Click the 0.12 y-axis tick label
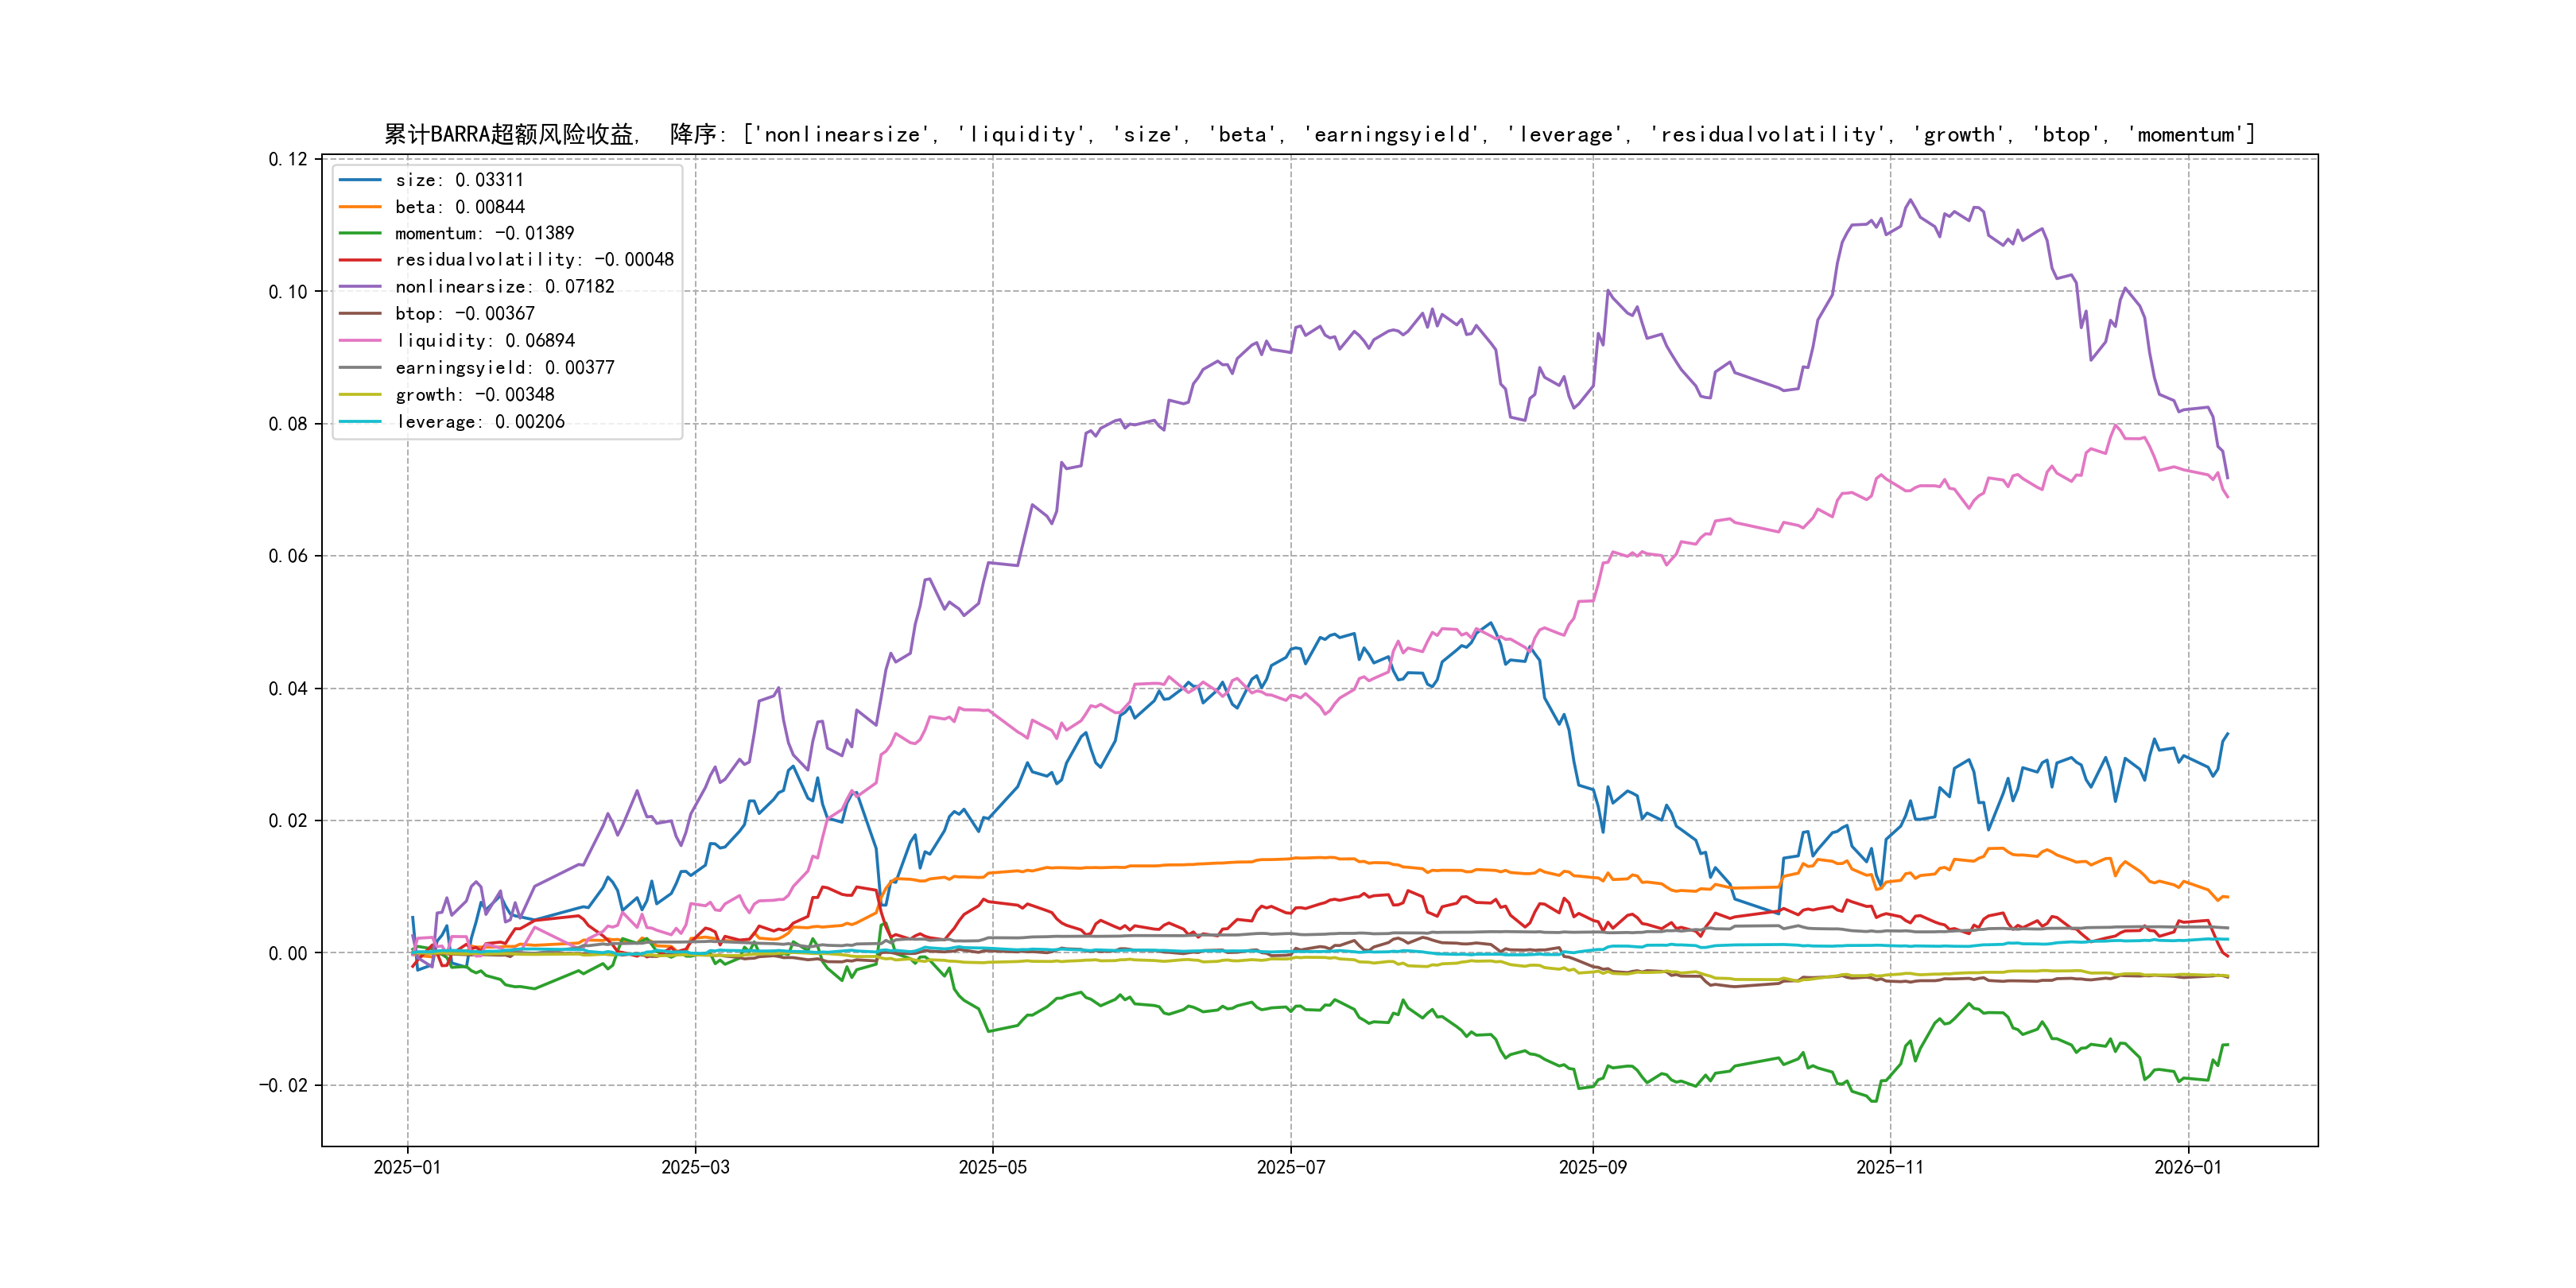Viewport: 2576px width, 1288px height. tap(288, 159)
